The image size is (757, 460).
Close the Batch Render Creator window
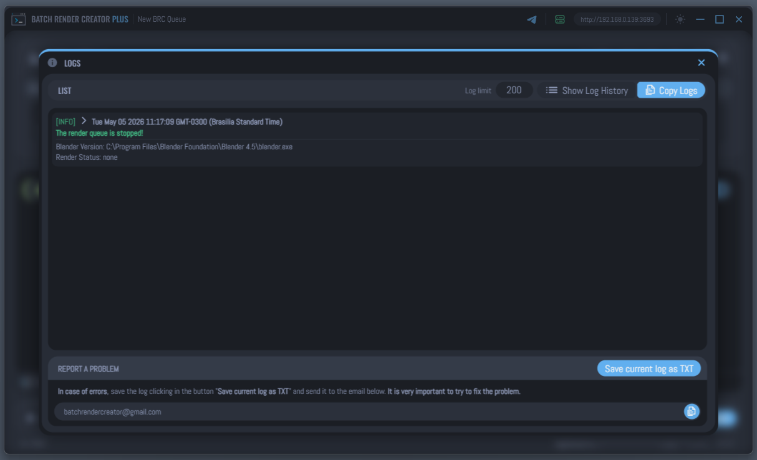(x=739, y=19)
